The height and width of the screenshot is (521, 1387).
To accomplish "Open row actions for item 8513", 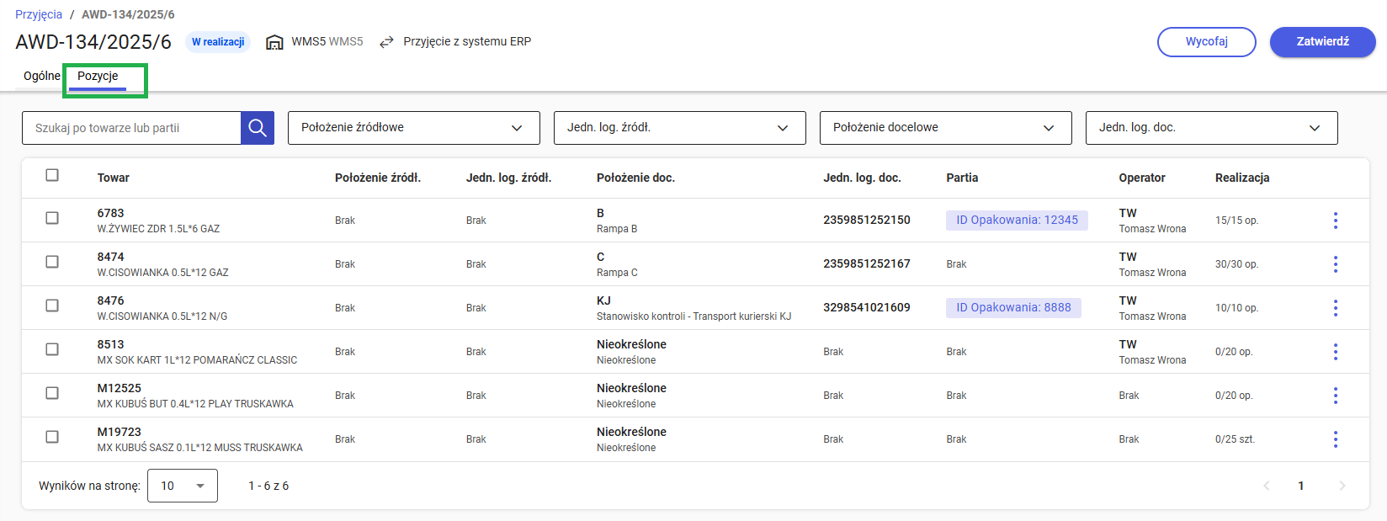I will [1335, 352].
